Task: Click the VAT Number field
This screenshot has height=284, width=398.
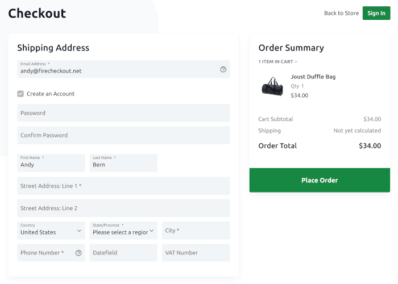Action: click(196, 253)
